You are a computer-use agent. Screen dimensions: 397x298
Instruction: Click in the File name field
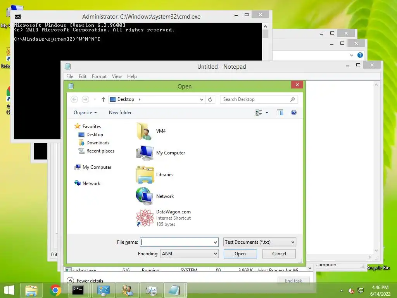[177, 242]
